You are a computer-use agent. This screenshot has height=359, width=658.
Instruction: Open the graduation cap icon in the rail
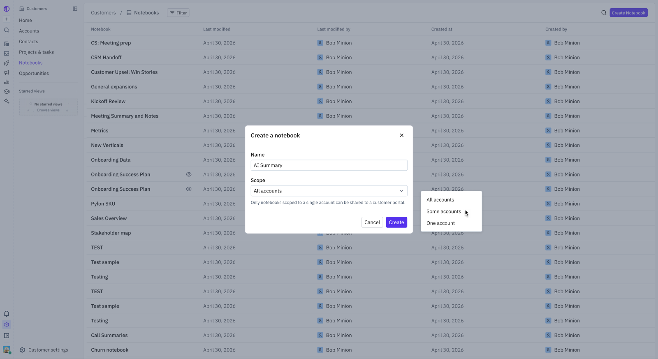7,91
